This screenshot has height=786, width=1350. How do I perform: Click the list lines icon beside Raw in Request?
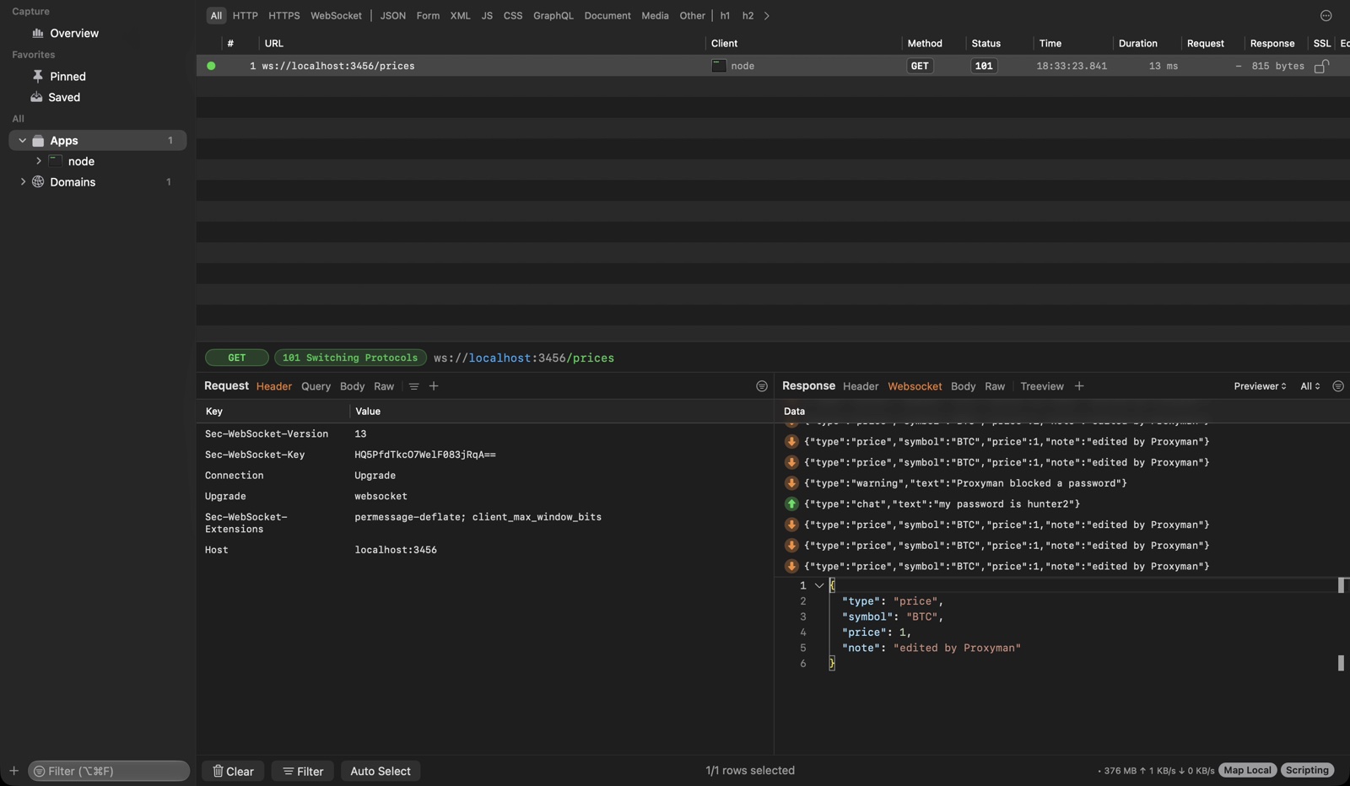(x=413, y=386)
